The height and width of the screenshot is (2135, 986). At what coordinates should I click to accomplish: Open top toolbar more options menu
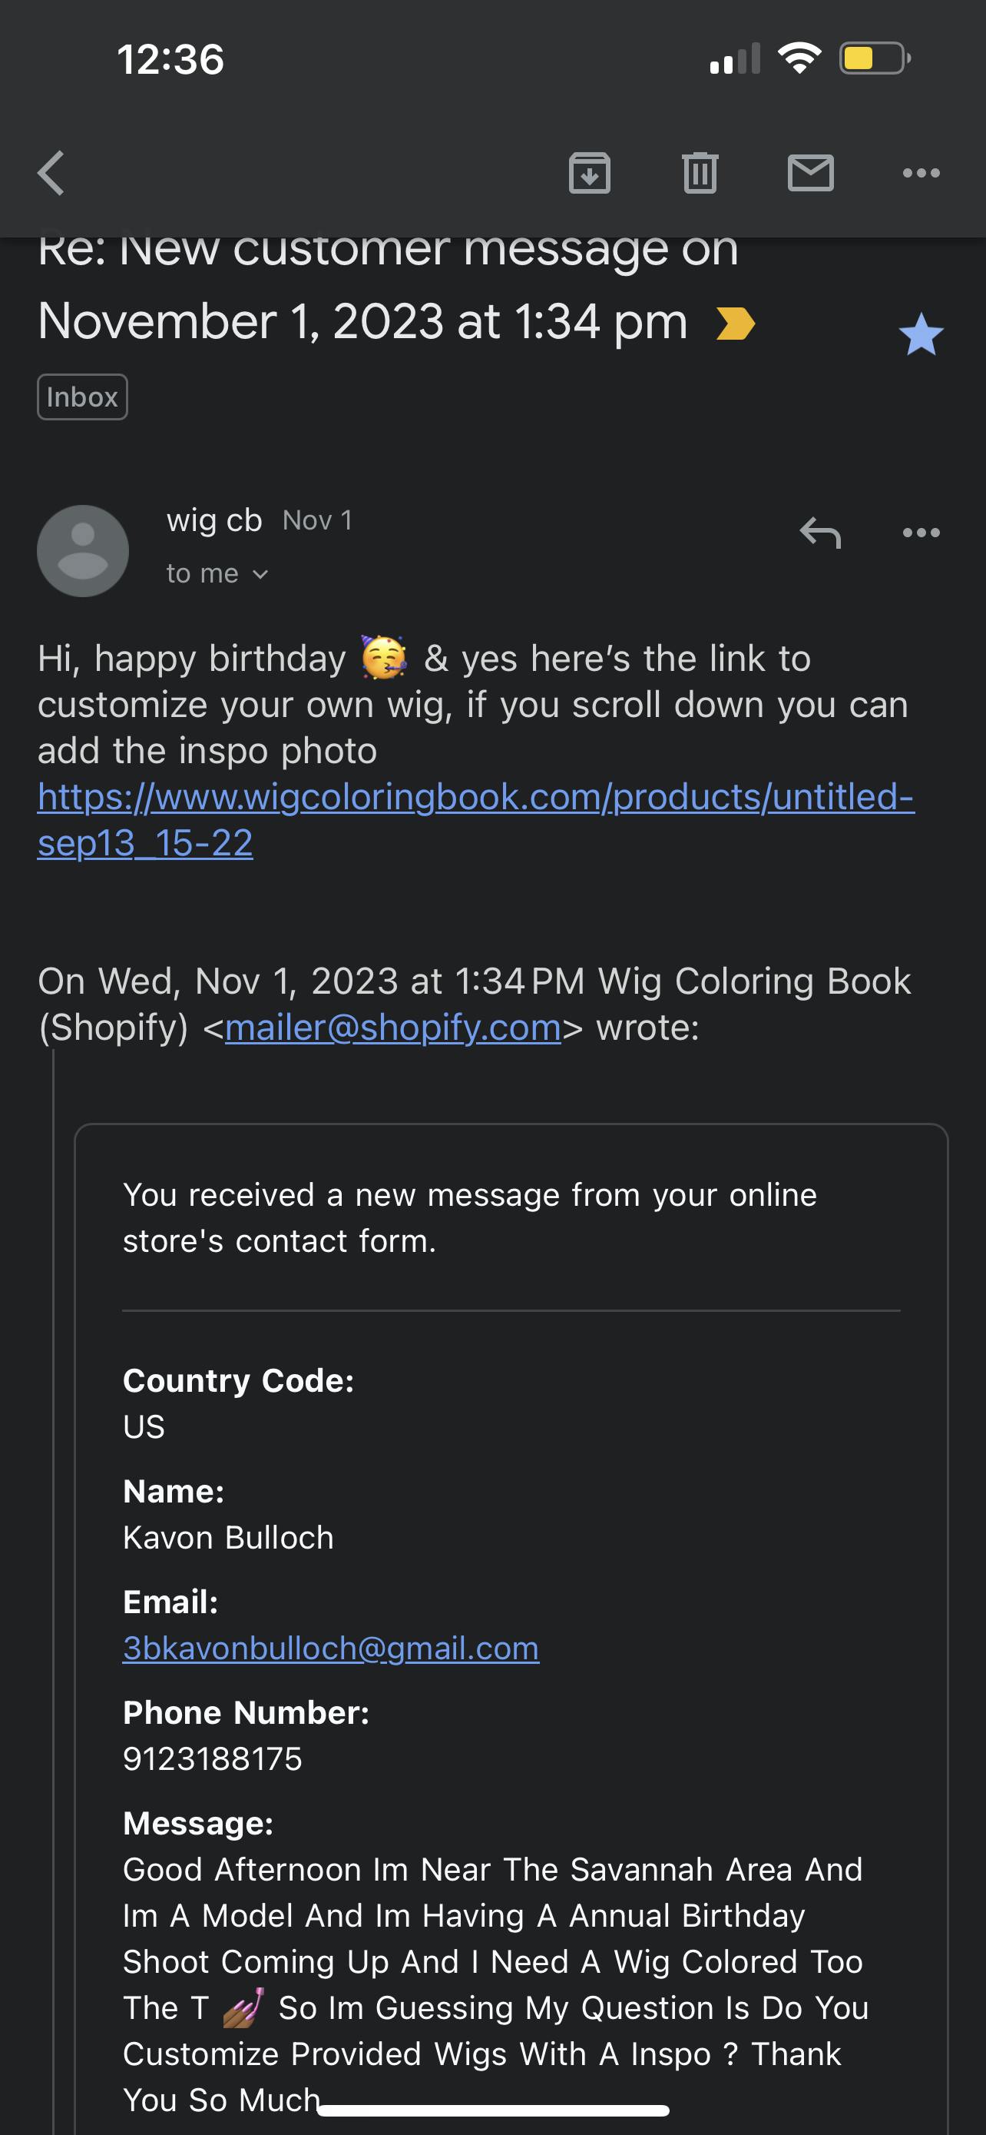[921, 173]
